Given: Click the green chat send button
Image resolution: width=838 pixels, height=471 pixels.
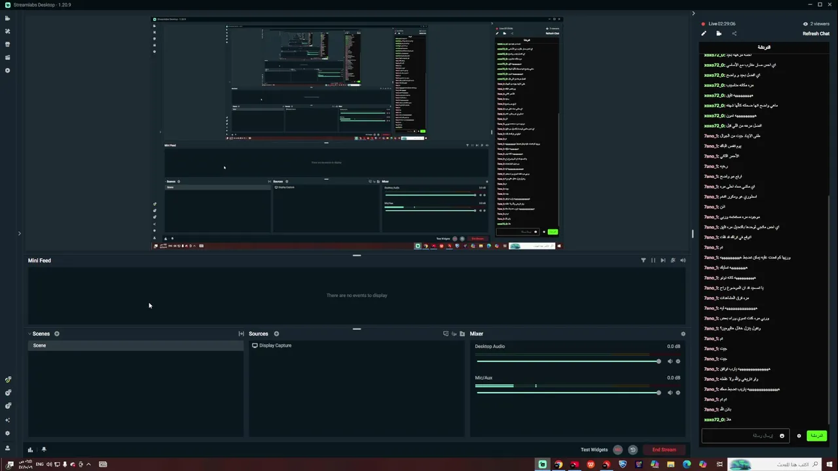Looking at the screenshot, I should click(816, 436).
